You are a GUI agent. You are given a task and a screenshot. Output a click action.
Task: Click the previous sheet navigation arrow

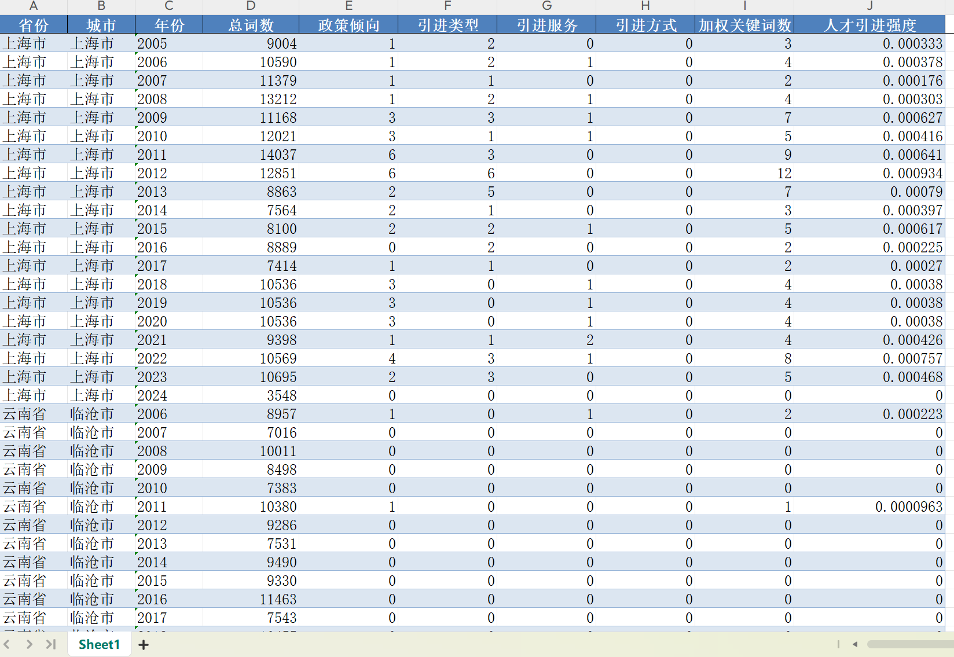point(7,644)
